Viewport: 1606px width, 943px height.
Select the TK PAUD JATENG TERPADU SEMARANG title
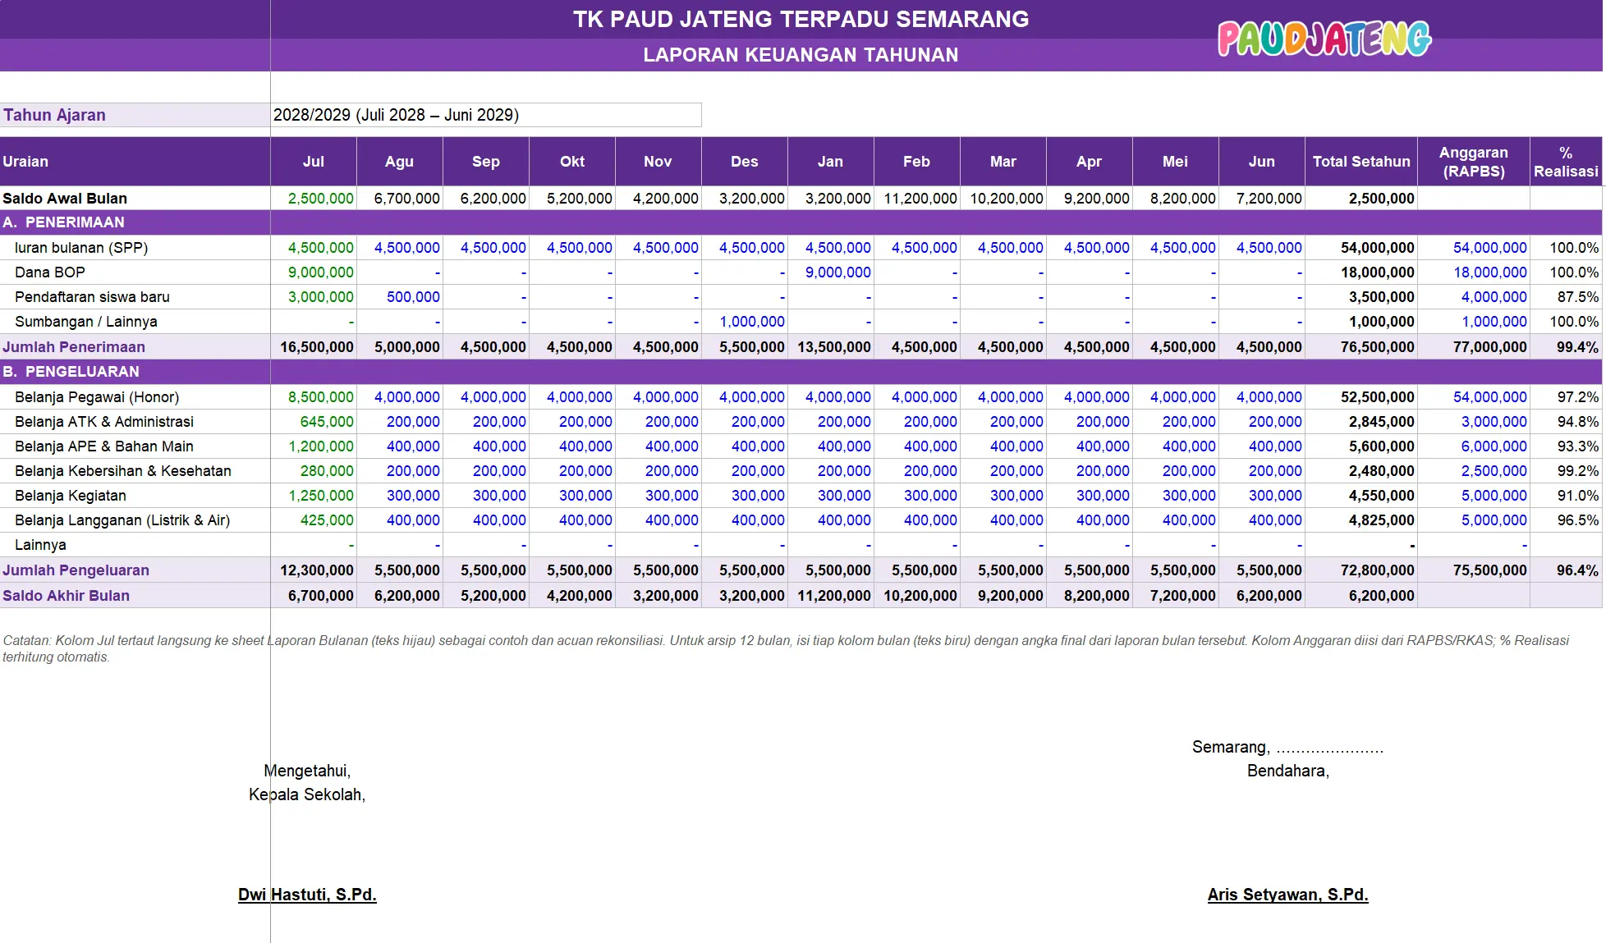pos(801,19)
